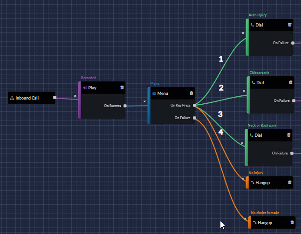Click the Inbound Call output connector
The image size is (301, 234).
[x=55, y=98]
